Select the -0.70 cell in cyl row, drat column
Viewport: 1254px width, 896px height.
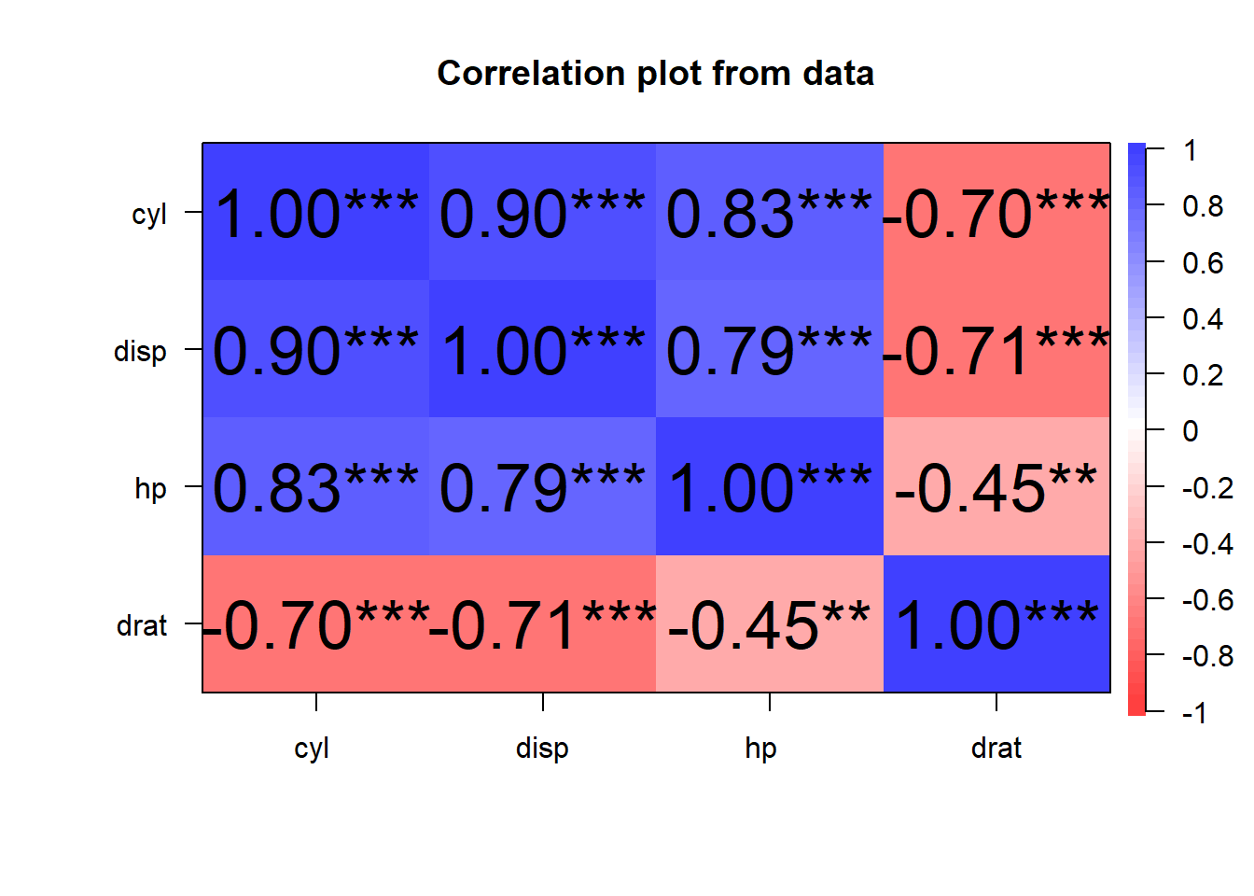[x=996, y=213]
